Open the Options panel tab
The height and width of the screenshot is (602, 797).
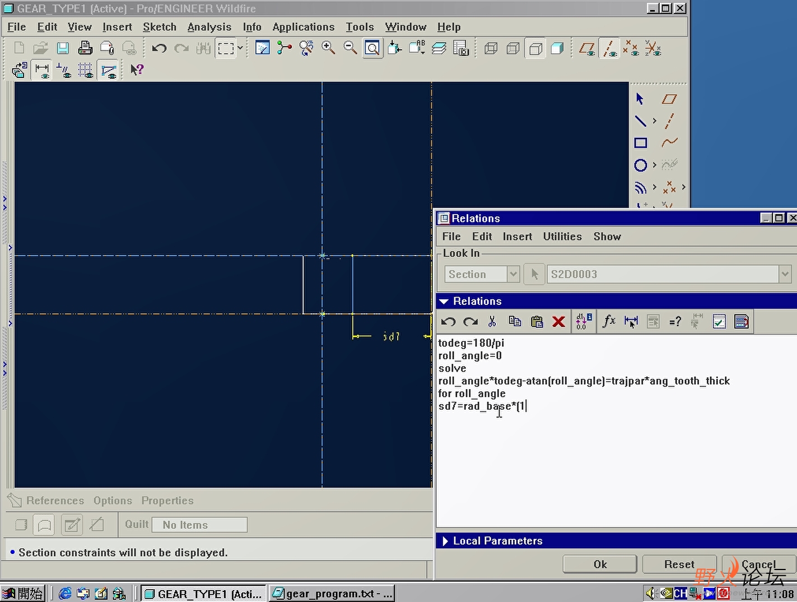(x=113, y=501)
